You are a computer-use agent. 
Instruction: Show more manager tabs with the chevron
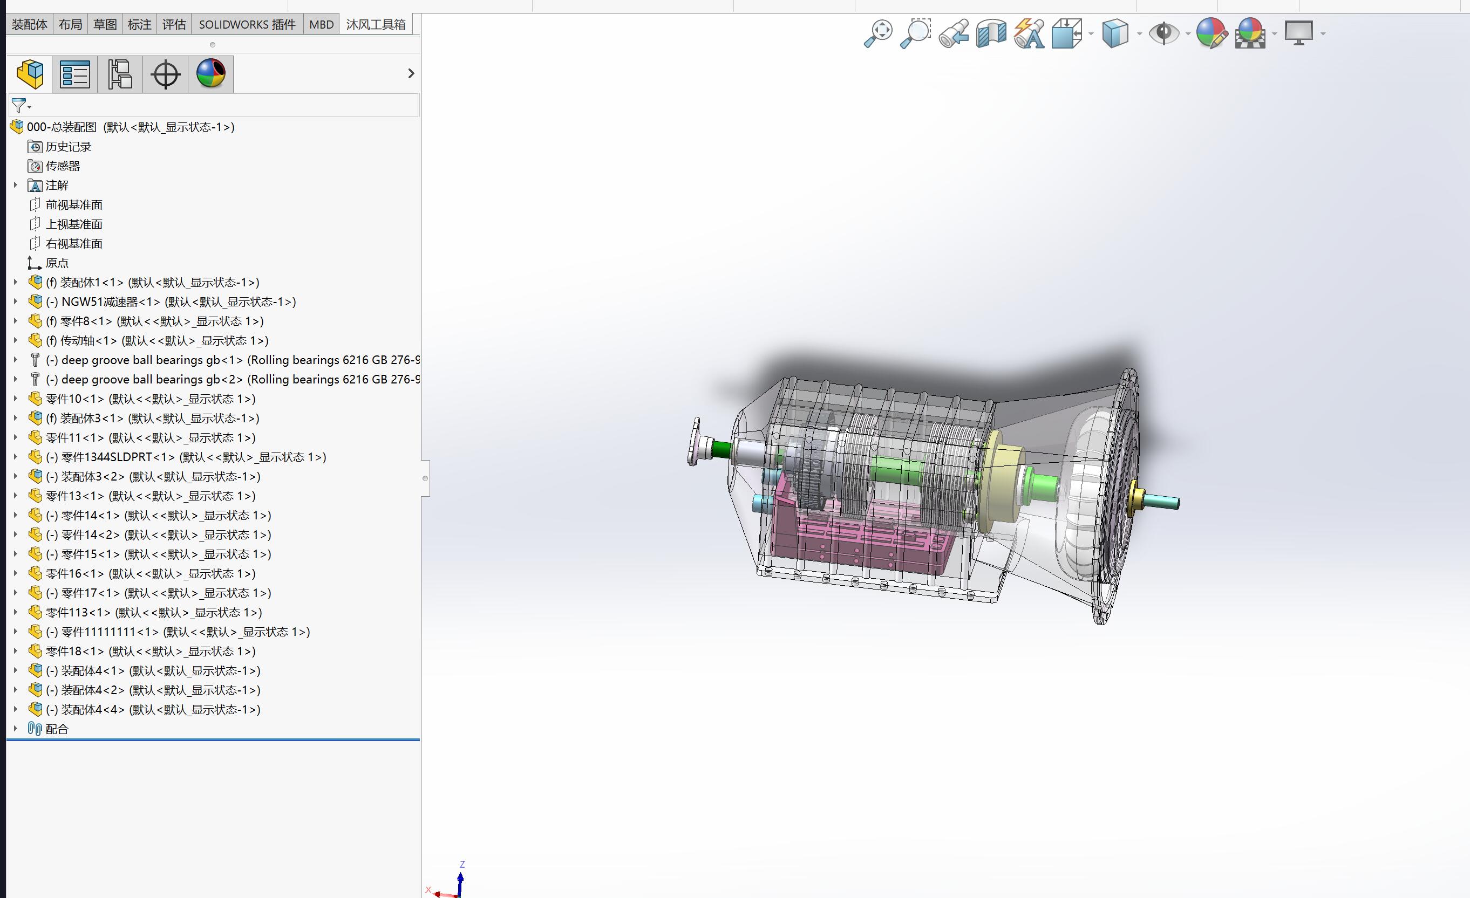tap(411, 73)
